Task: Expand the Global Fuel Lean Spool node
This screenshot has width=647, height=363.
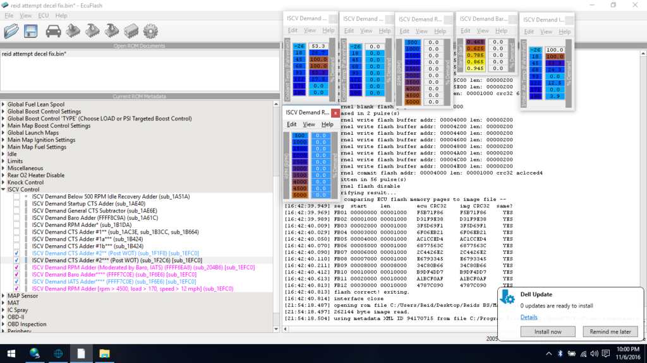Action: (x=3, y=105)
